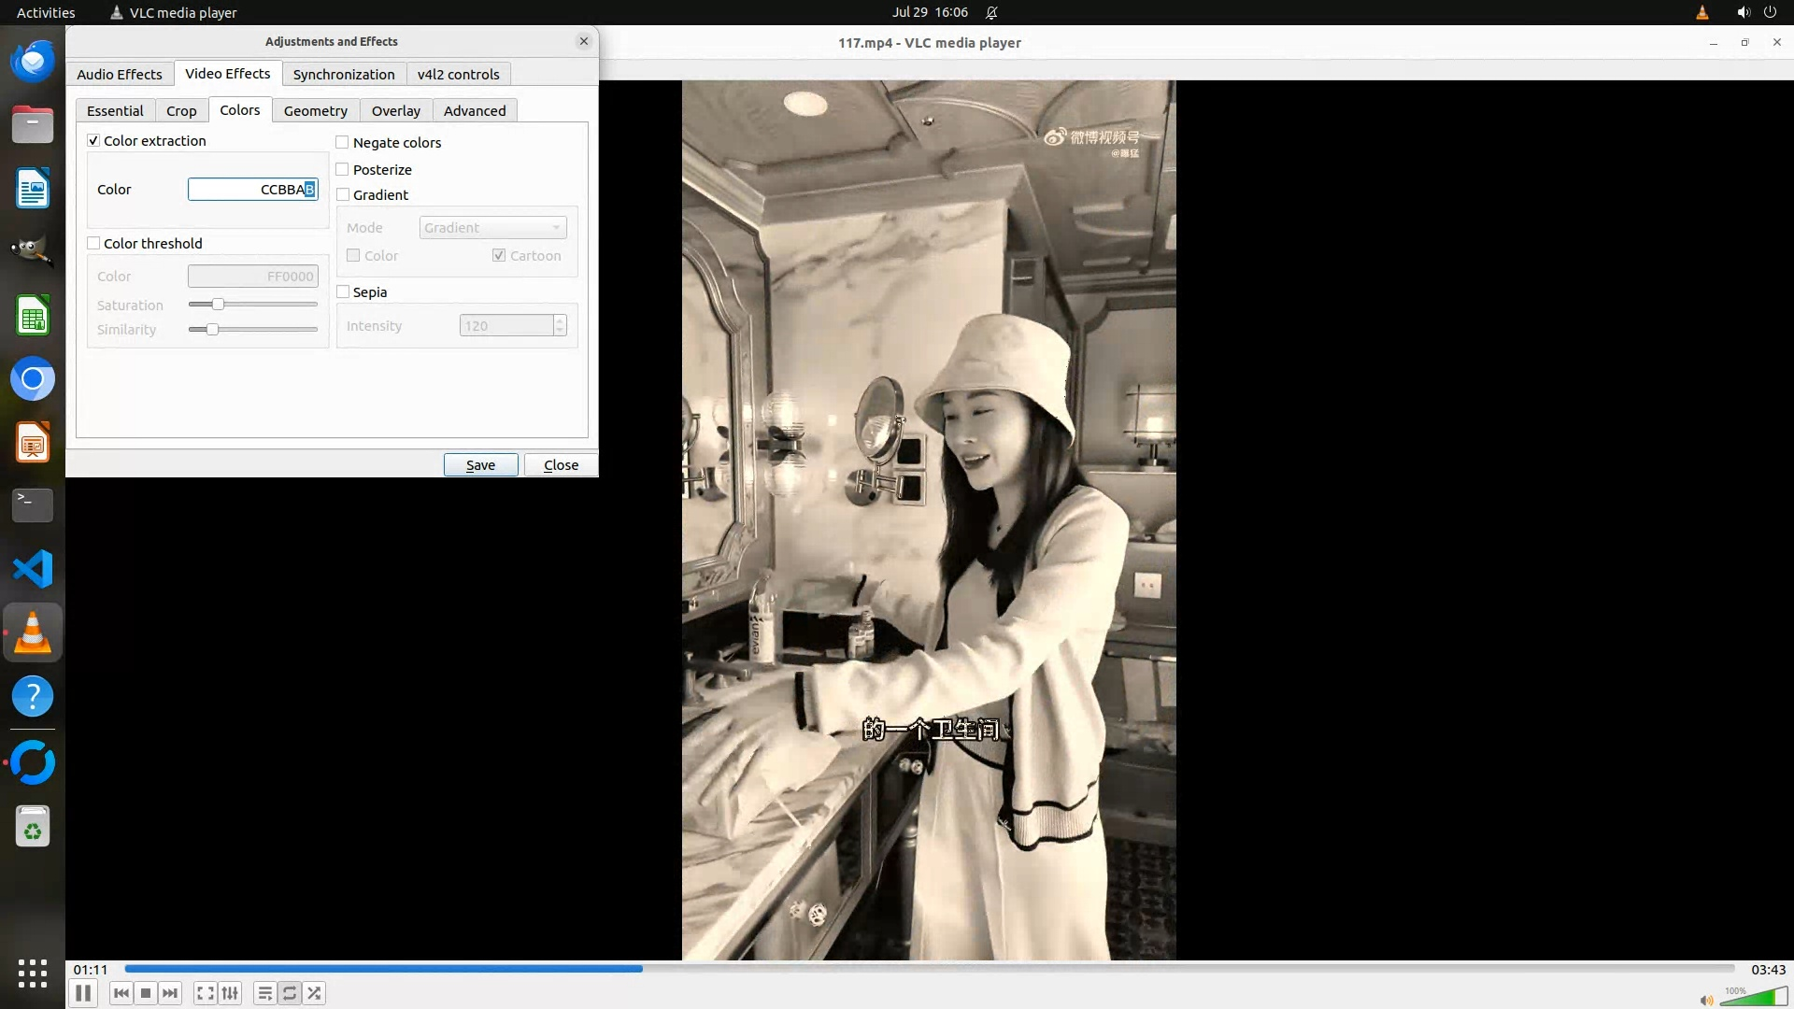The height and width of the screenshot is (1009, 1794).
Task: Open extended settings equalizer icon
Action: pos(230,993)
